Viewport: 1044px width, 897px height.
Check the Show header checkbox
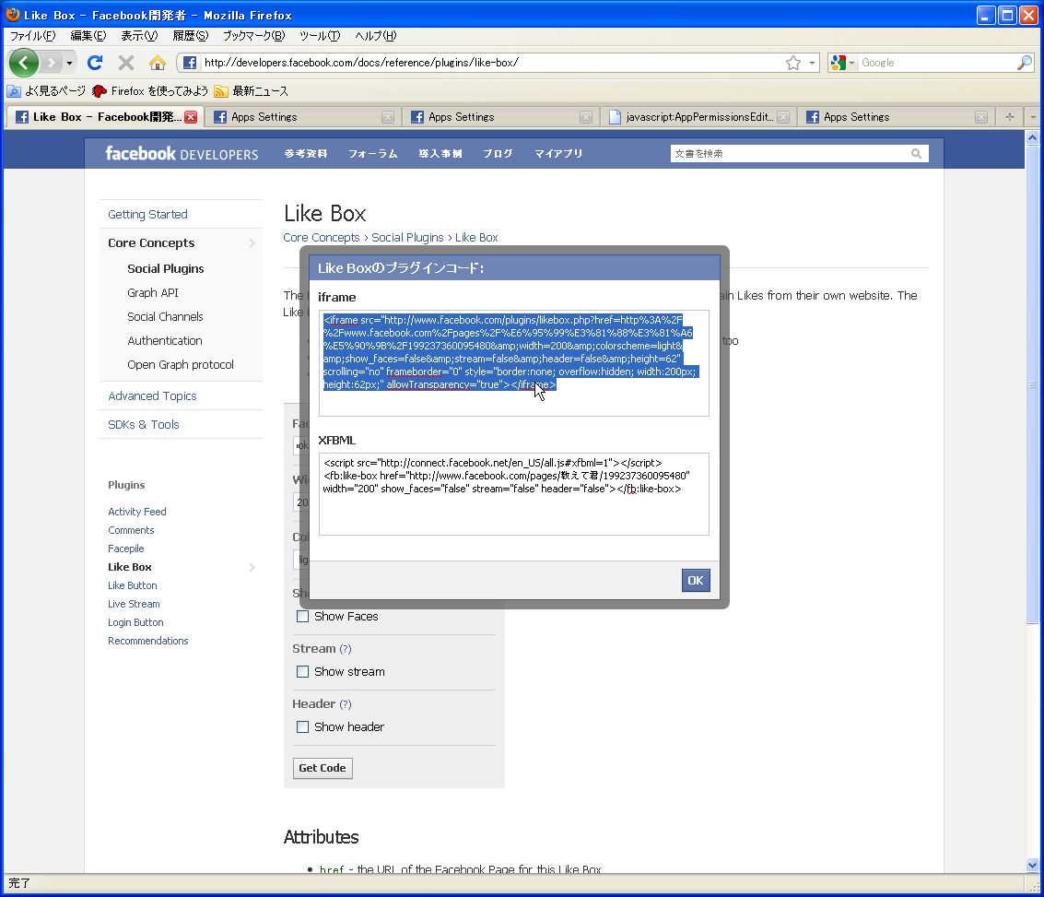tap(302, 727)
